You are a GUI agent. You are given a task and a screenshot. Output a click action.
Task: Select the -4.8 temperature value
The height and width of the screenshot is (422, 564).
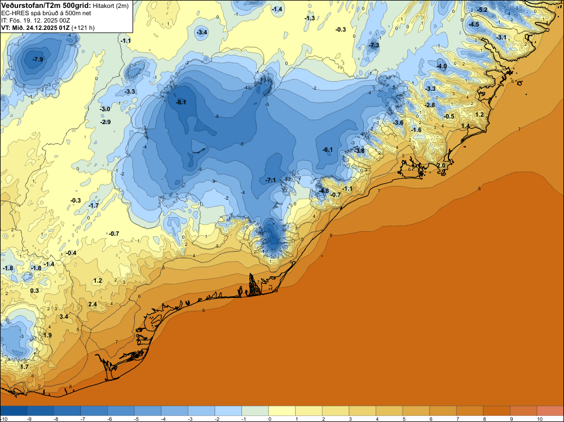click(x=324, y=191)
